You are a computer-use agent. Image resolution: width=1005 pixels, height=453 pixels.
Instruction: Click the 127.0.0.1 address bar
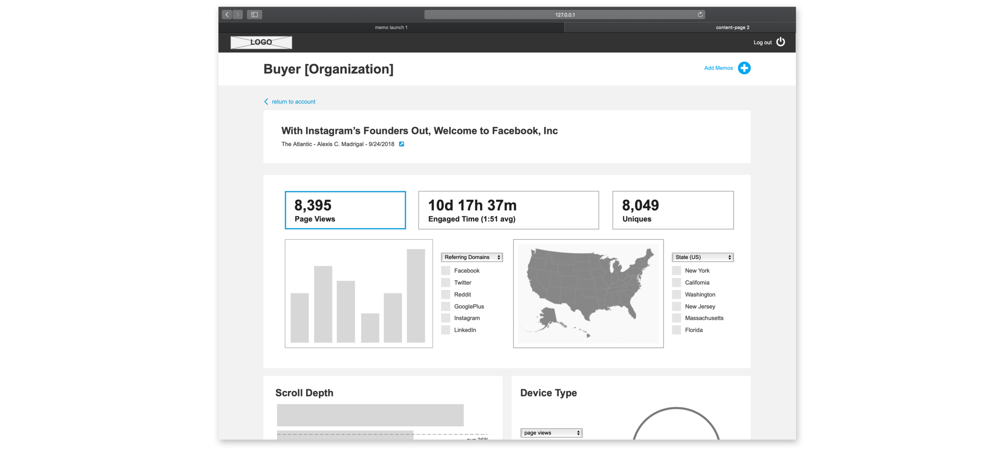point(564,14)
